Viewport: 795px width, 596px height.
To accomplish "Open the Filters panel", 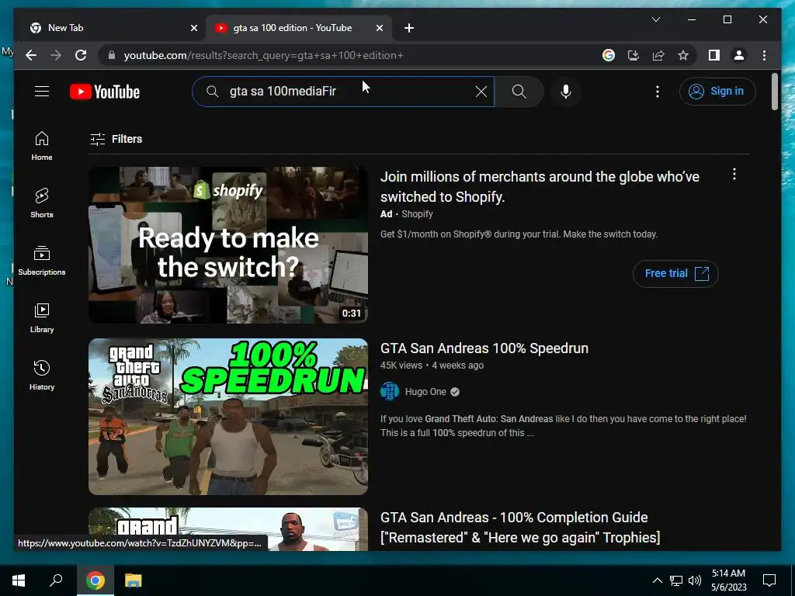I will pos(116,139).
